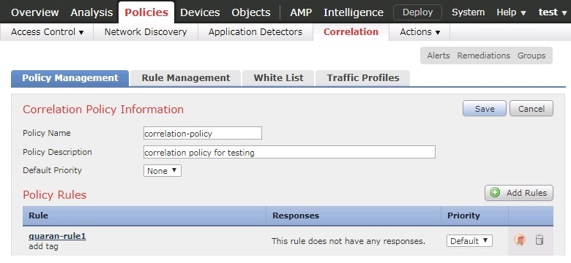Viewport: 571px width, 263px height.
Task: Open the Help menu
Action: pos(511,12)
